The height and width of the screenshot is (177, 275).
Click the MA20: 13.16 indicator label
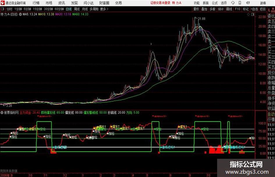point(63,14)
